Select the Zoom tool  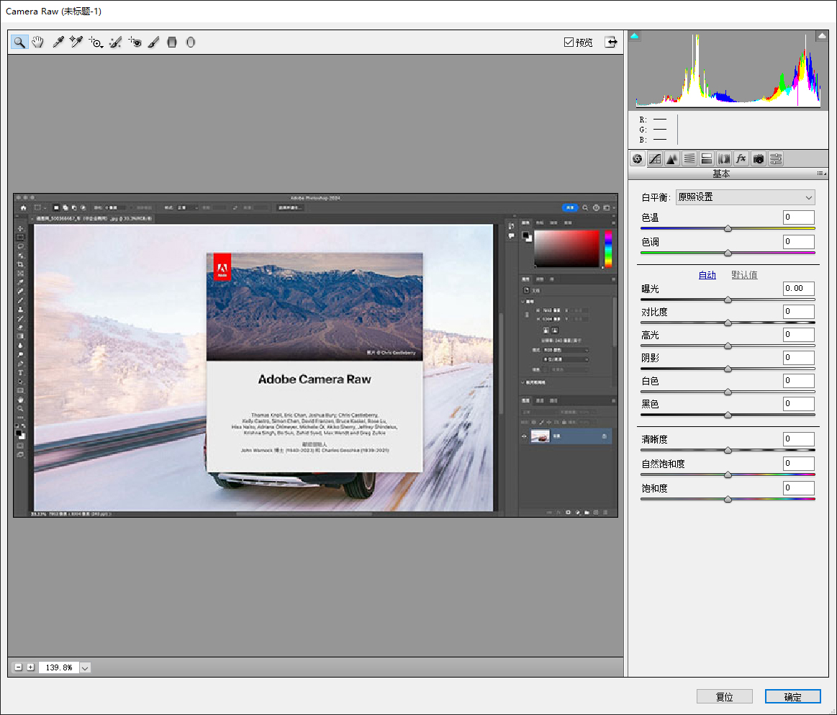point(19,42)
